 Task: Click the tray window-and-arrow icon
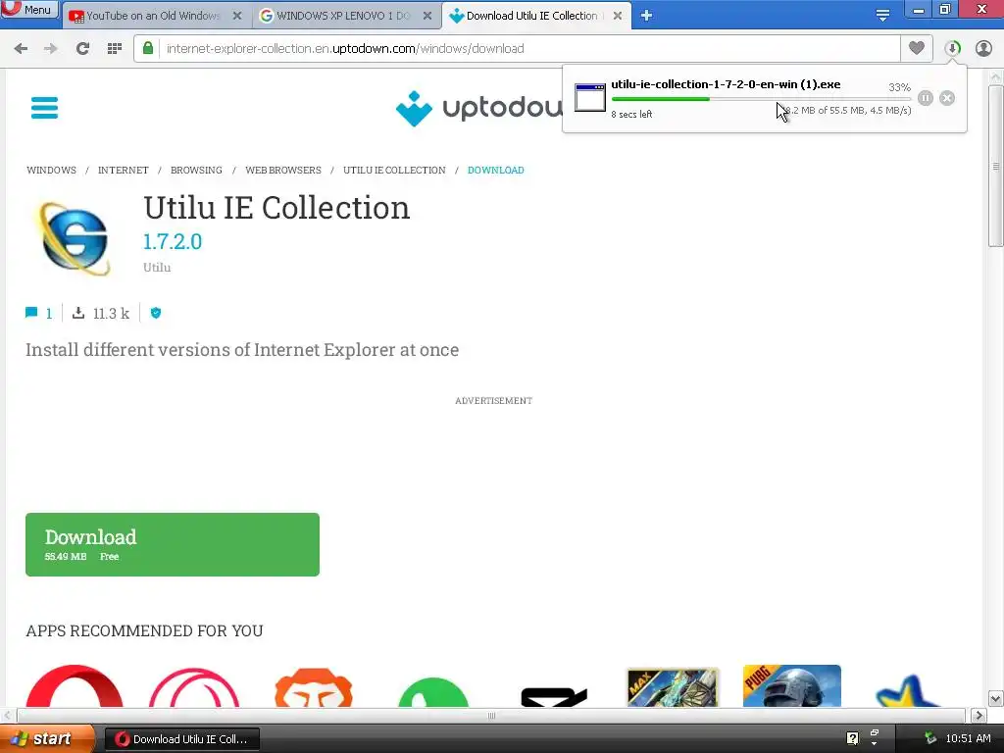(874, 737)
